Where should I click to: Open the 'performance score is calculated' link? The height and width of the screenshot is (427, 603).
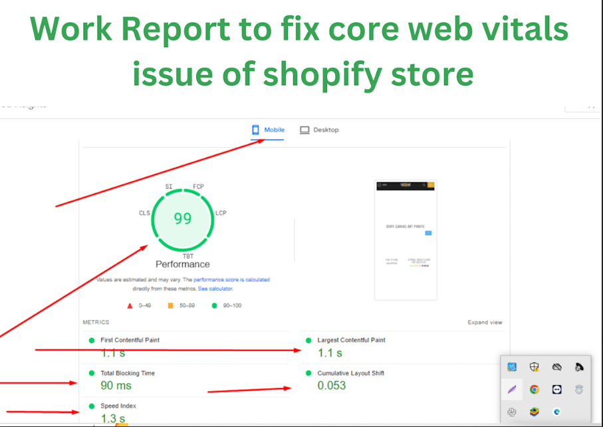coord(231,279)
